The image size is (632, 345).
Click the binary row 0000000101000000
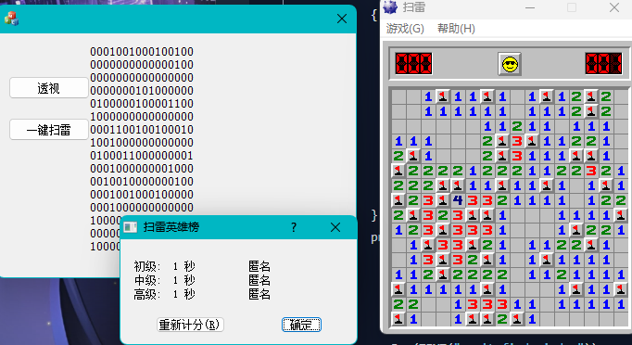142,91
